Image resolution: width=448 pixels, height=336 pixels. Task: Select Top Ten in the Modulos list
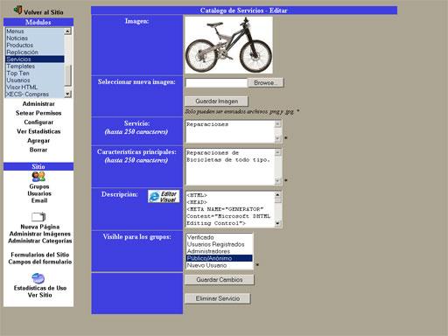coord(35,73)
